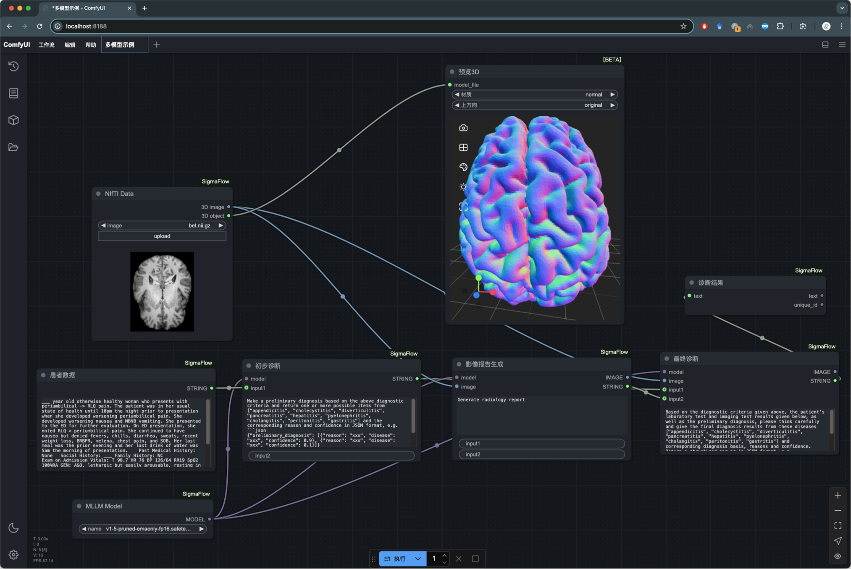Open the browser profile avatar
Image resolution: width=851 pixels, height=569 pixels.
tap(826, 26)
